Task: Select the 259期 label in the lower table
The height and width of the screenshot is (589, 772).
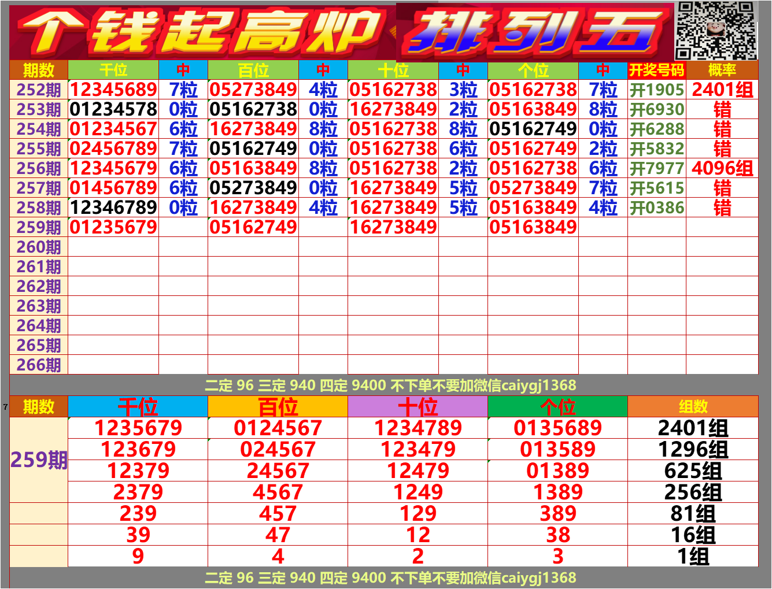Action: pos(38,460)
